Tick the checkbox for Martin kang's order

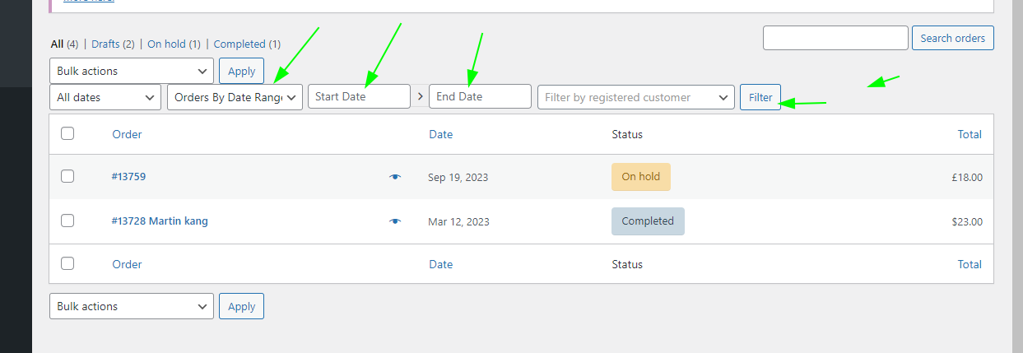67,221
